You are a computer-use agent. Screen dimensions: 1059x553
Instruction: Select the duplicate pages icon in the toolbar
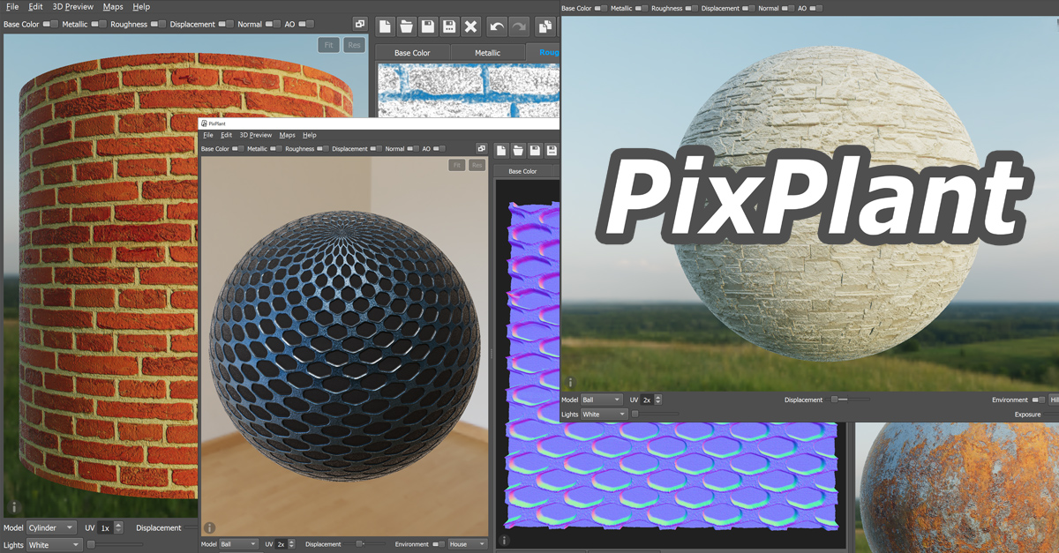point(544,26)
